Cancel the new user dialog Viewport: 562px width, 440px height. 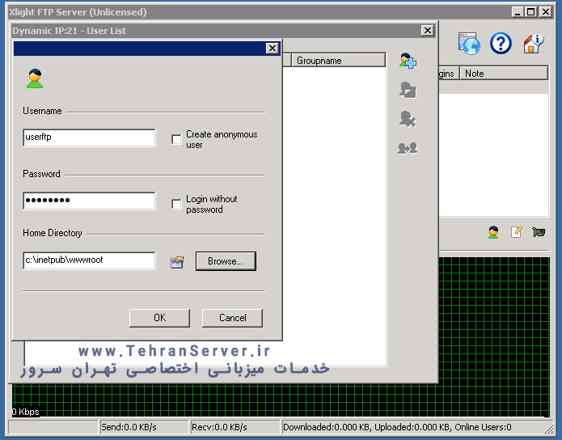pyautogui.click(x=232, y=318)
